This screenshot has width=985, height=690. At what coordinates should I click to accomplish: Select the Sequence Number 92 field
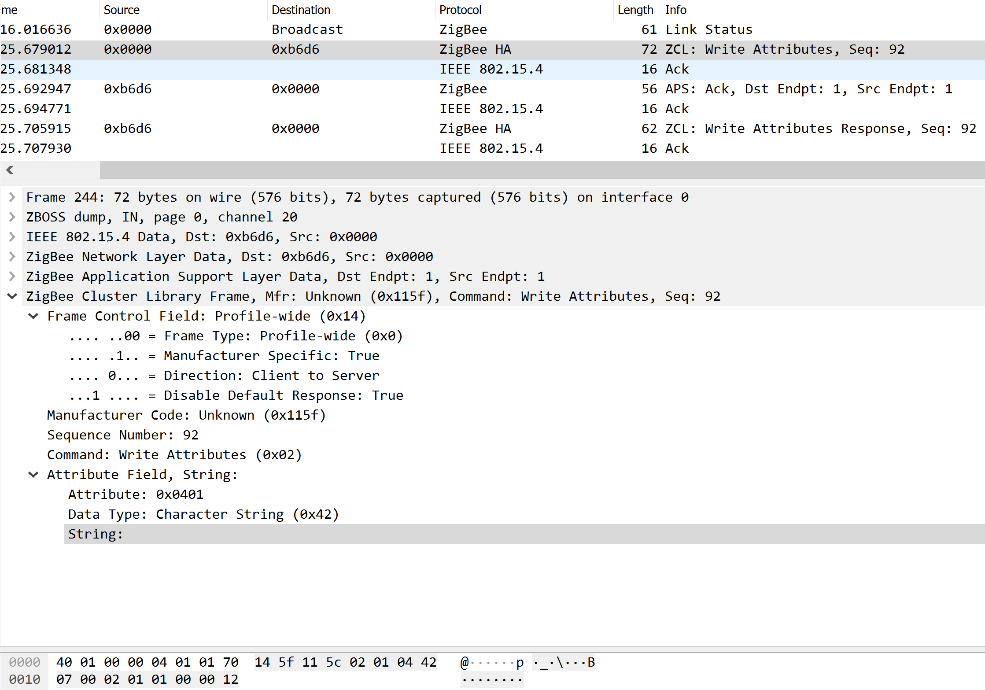click(123, 435)
